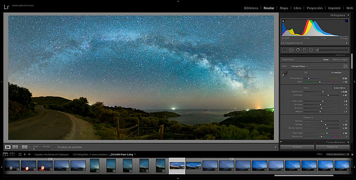This screenshot has height=180, width=356.
Task: Click the Encajar zoom option
Action: [x=46, y=147]
